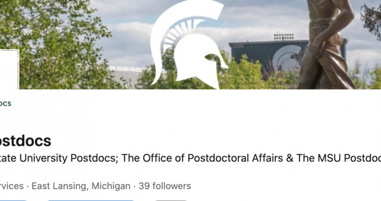Click the first blue button at bottom
The image size is (381, 201).
13,200
